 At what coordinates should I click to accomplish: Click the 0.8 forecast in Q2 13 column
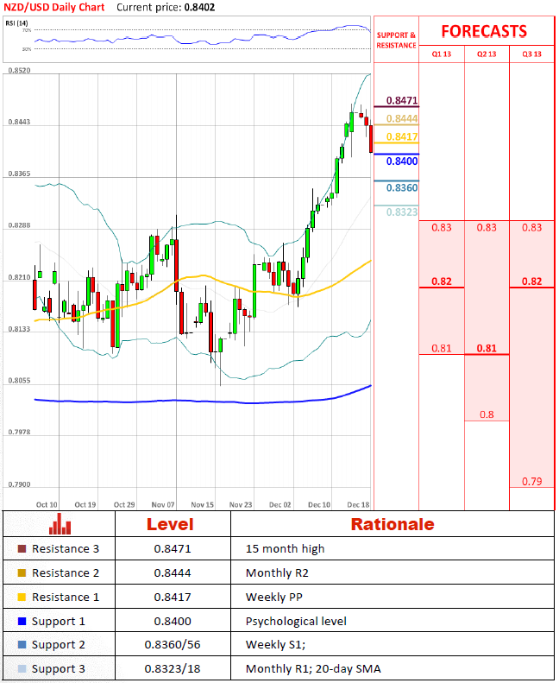pos(487,414)
